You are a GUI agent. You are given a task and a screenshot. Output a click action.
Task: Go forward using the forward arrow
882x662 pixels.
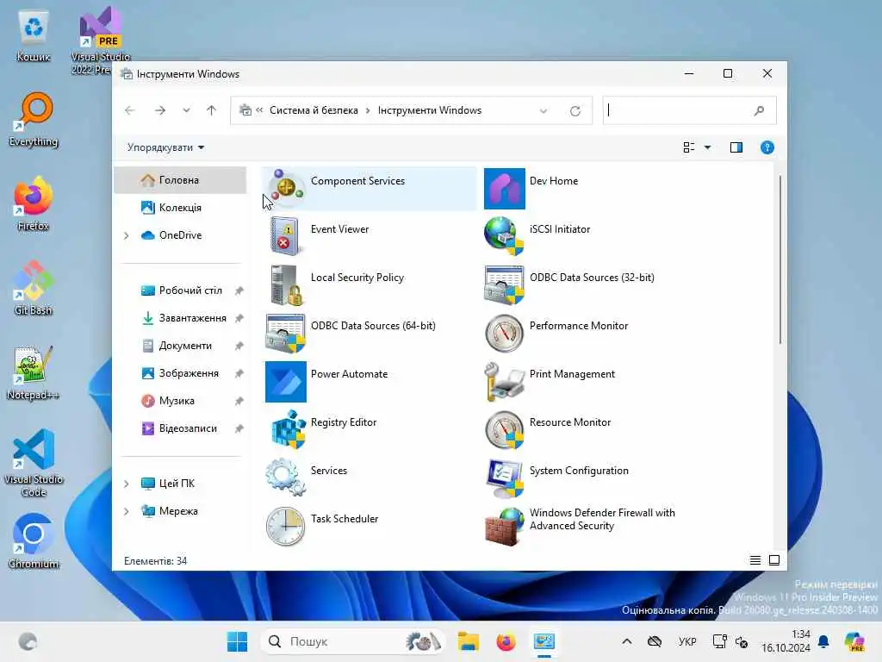coord(160,110)
